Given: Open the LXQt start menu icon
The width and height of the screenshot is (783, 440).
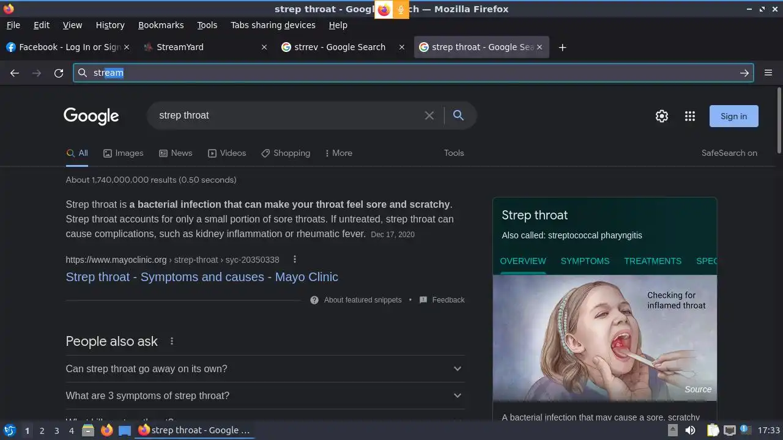Looking at the screenshot, I should pyautogui.click(x=9, y=430).
